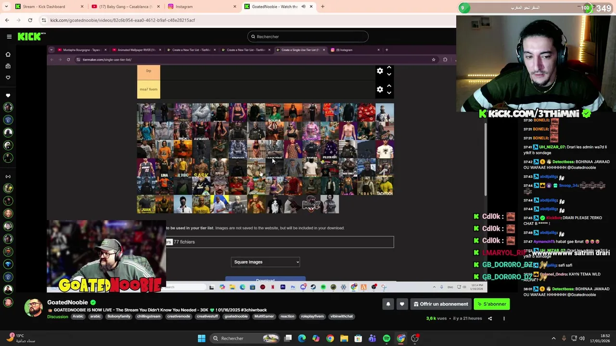This screenshot has width=616, height=346.
Task: Click the 77 fichiers file input
Action: click(280, 242)
